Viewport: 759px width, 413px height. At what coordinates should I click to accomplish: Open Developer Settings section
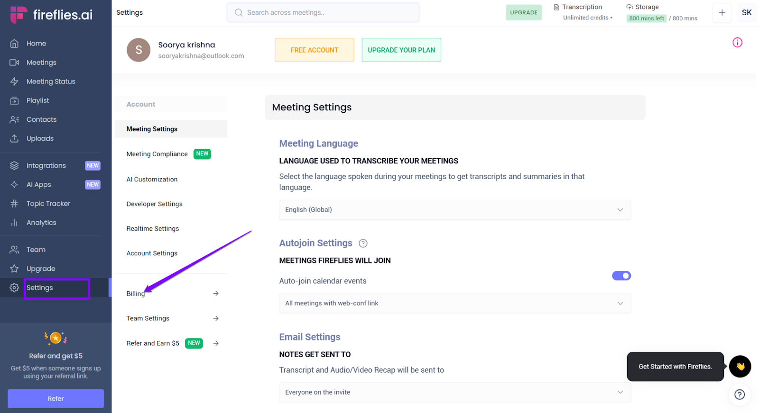point(154,204)
